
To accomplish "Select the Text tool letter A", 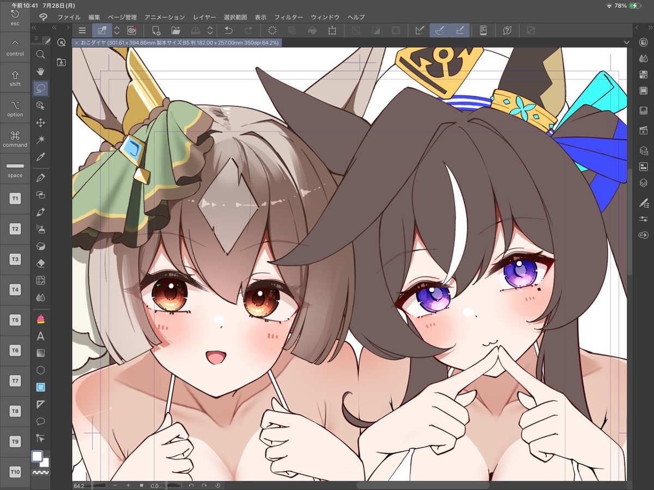I will 40,336.
